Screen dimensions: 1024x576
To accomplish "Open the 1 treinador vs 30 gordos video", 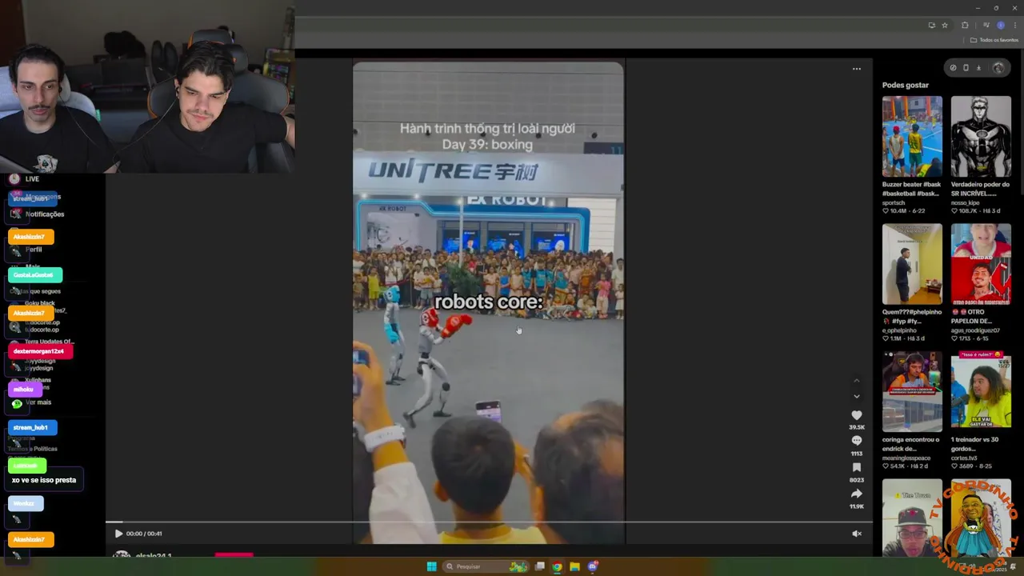I will tap(981, 391).
